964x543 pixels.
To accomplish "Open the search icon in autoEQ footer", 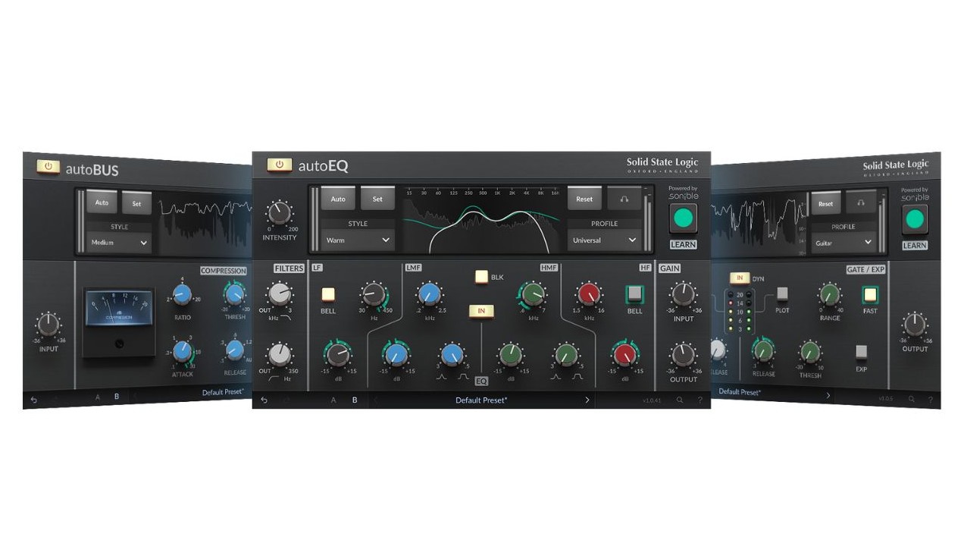I will click(680, 400).
